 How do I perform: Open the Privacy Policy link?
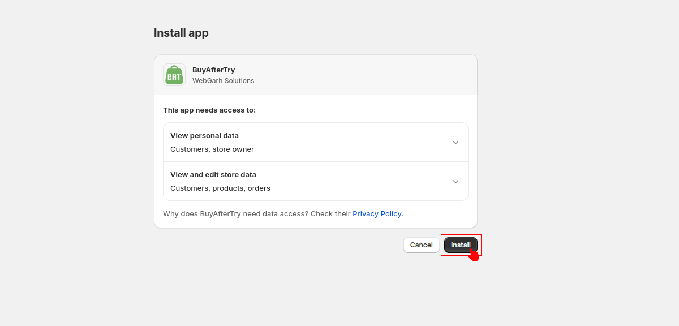point(377,214)
